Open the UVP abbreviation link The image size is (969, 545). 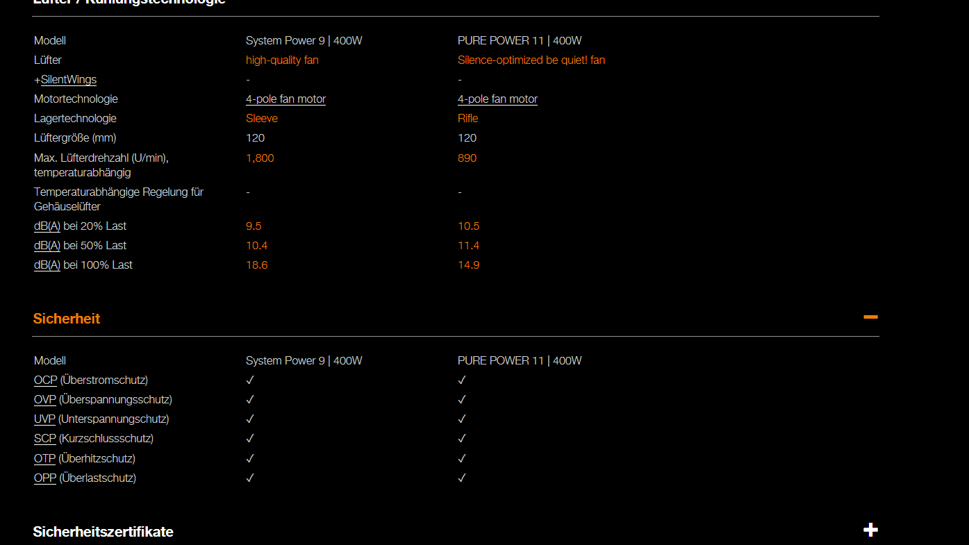44,419
